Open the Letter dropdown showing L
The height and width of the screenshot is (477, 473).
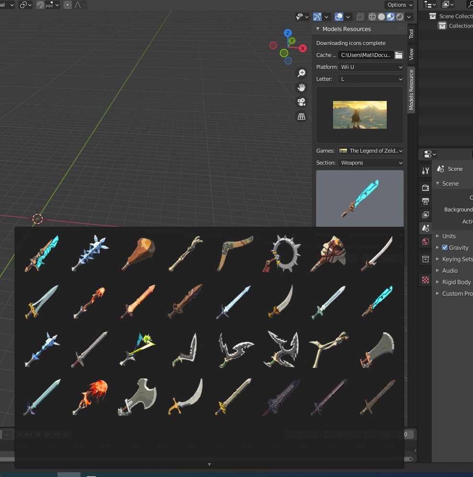370,79
